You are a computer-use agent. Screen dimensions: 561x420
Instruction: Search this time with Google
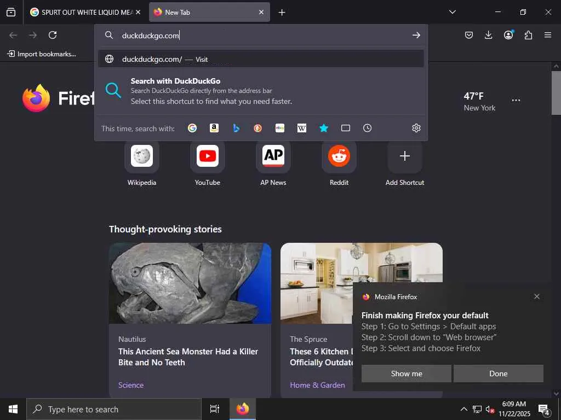pyautogui.click(x=192, y=128)
